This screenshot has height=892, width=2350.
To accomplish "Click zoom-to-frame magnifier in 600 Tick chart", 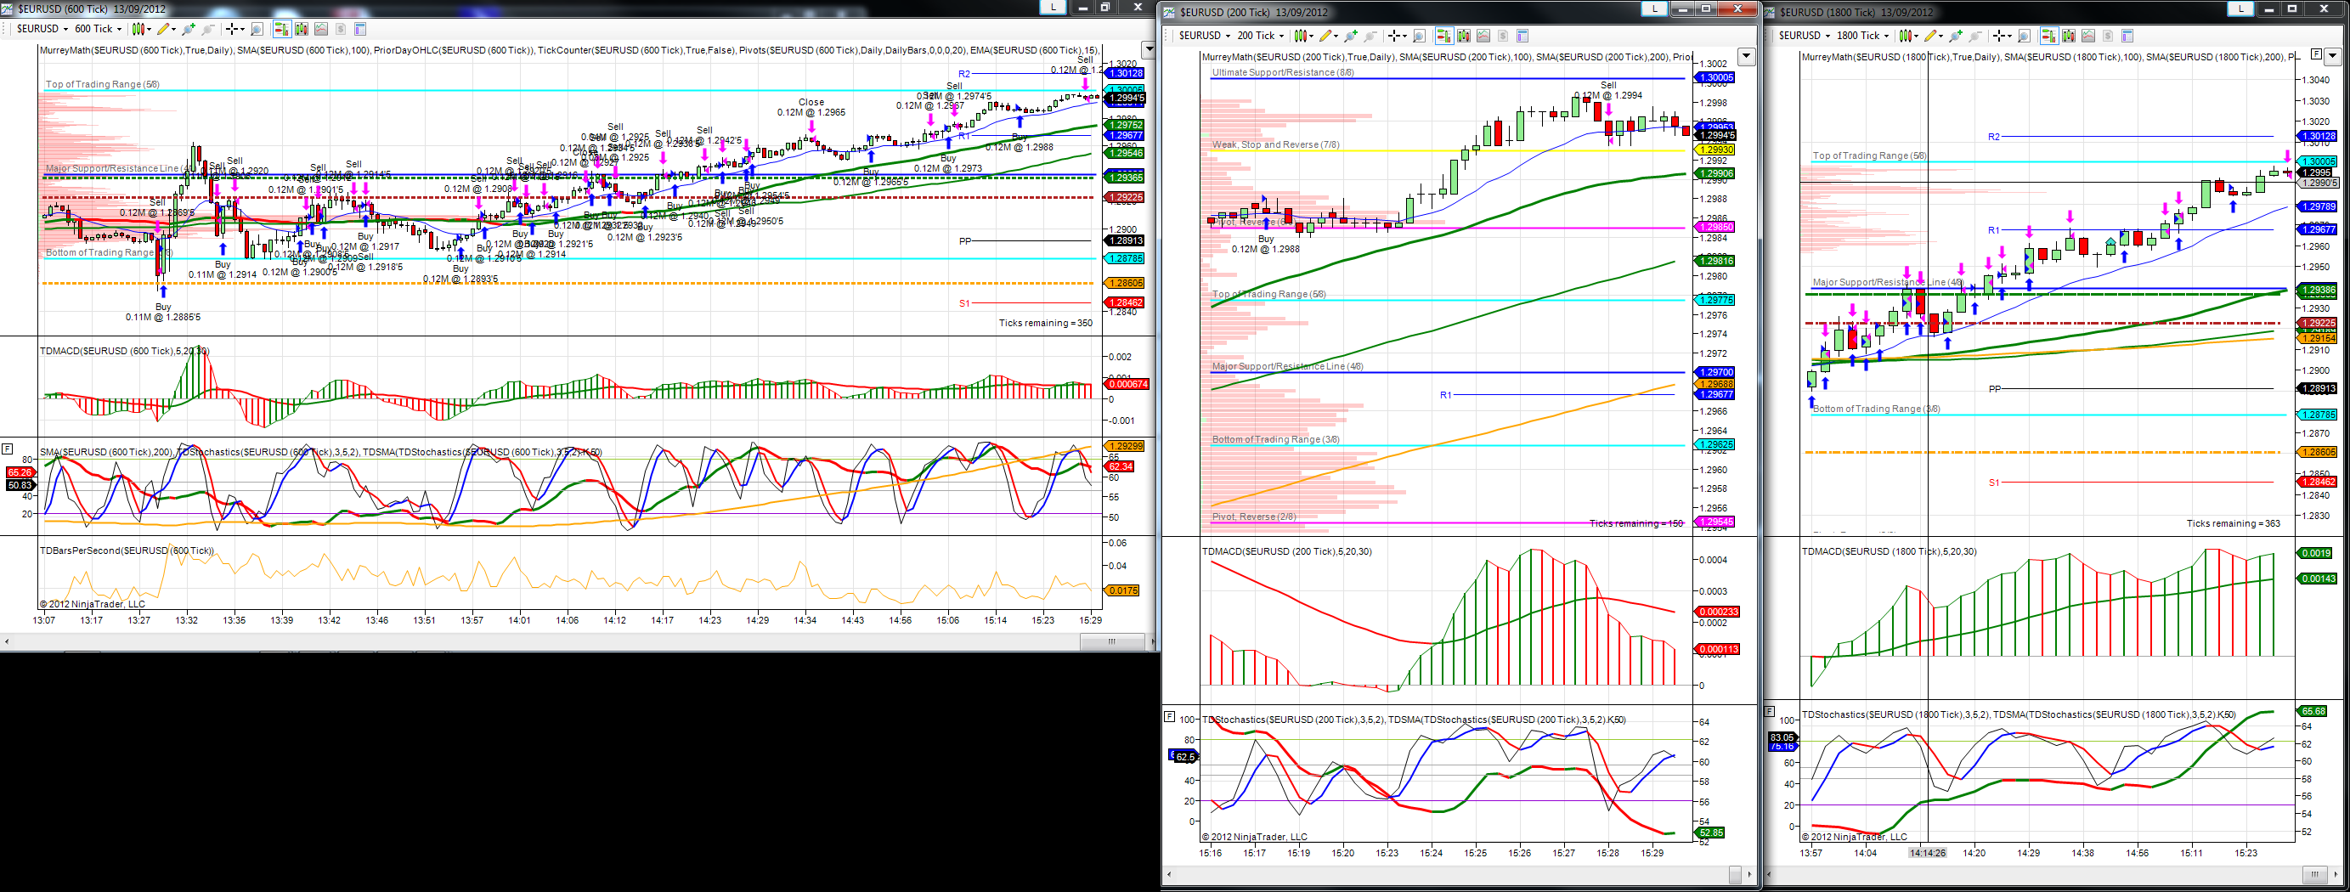I will tap(257, 29).
